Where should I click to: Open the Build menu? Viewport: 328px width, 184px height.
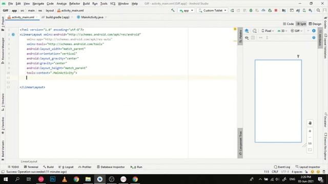[86, 4]
